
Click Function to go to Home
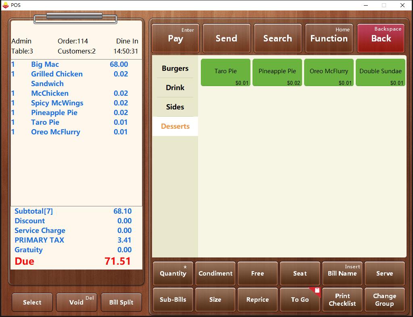[x=329, y=38]
